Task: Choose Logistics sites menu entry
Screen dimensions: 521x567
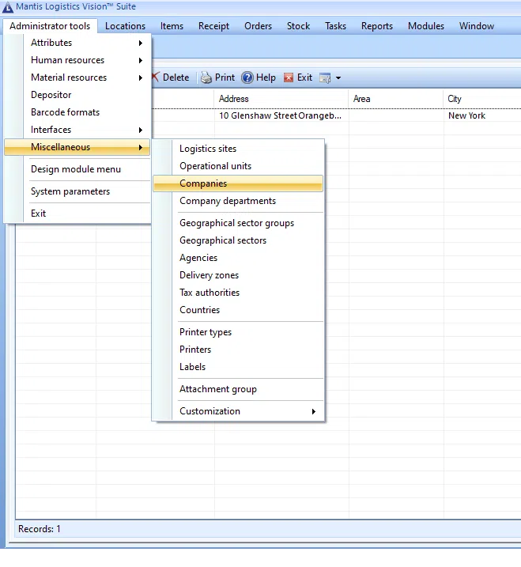Action: point(208,149)
